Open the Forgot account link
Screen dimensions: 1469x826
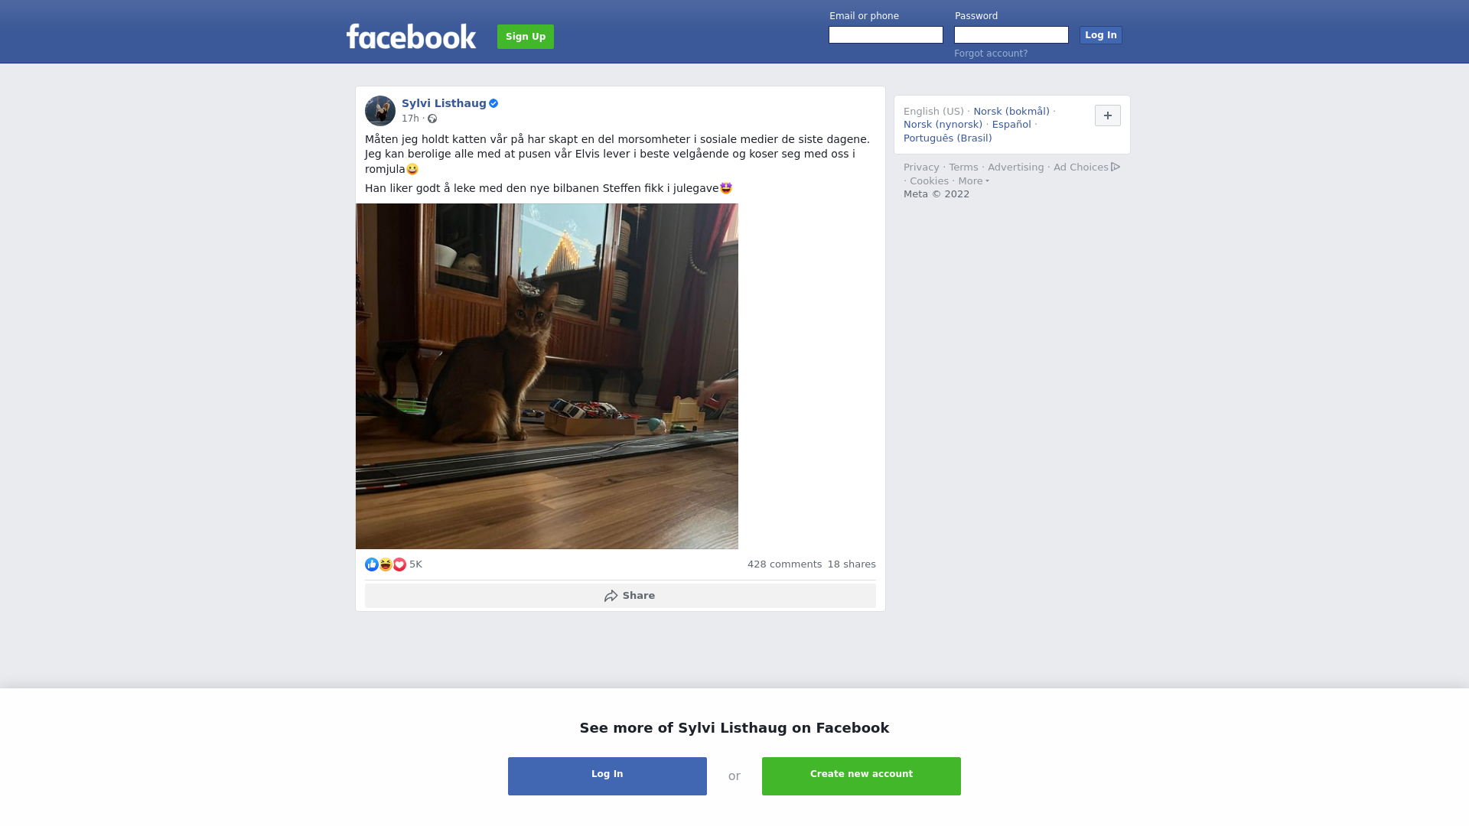[x=991, y=54]
